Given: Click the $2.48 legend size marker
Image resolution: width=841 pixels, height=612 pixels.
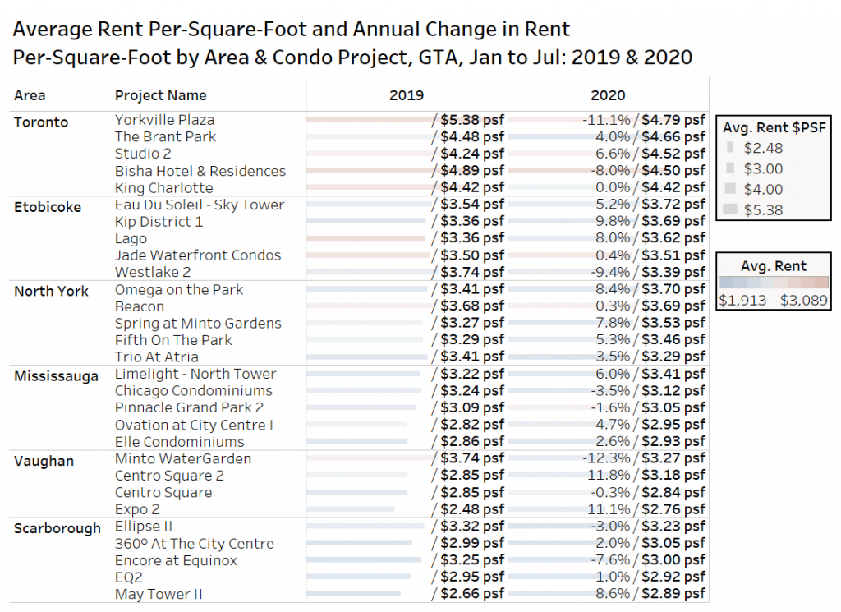Looking at the screenshot, I should 730,148.
